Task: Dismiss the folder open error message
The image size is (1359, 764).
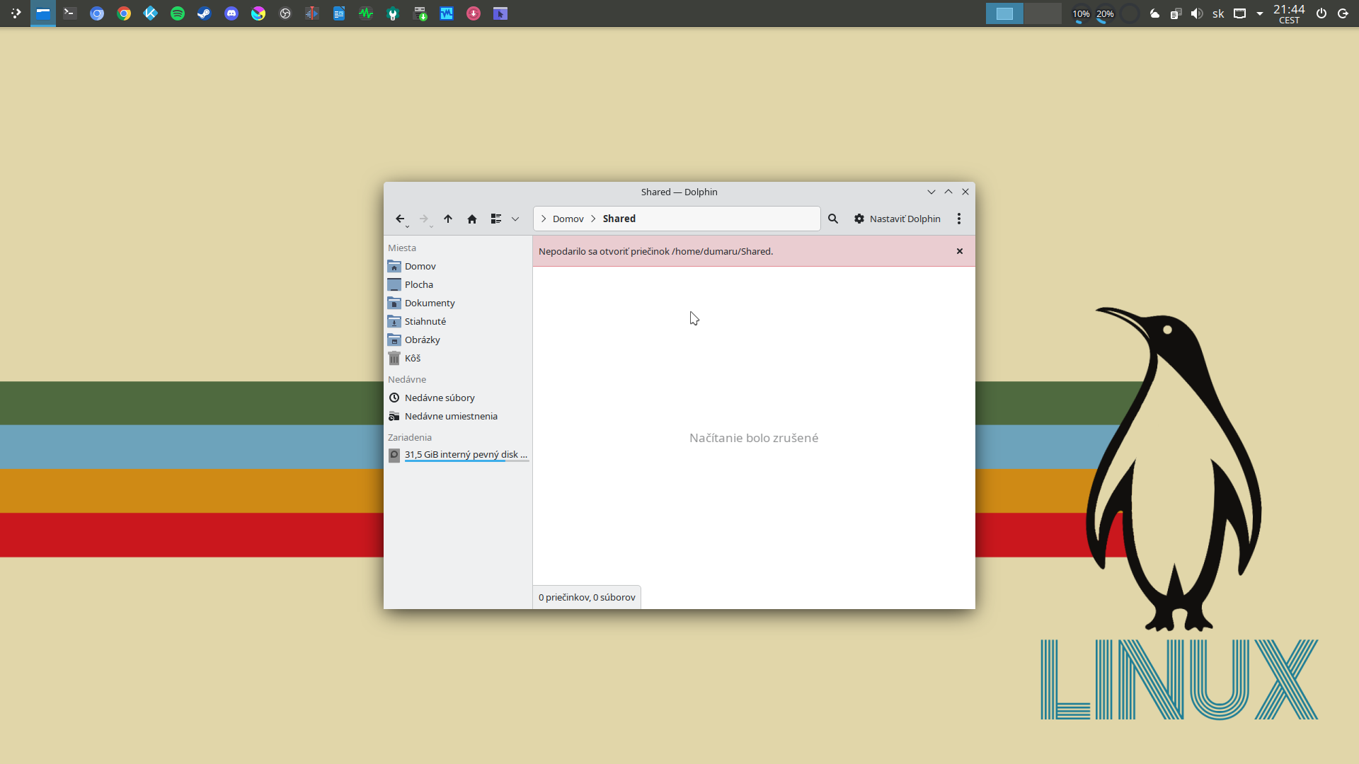Action: click(960, 251)
